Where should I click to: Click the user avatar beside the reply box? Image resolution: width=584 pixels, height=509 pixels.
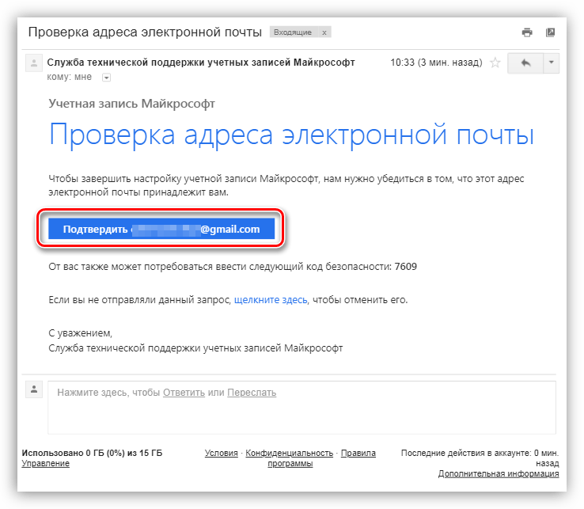coord(34,389)
